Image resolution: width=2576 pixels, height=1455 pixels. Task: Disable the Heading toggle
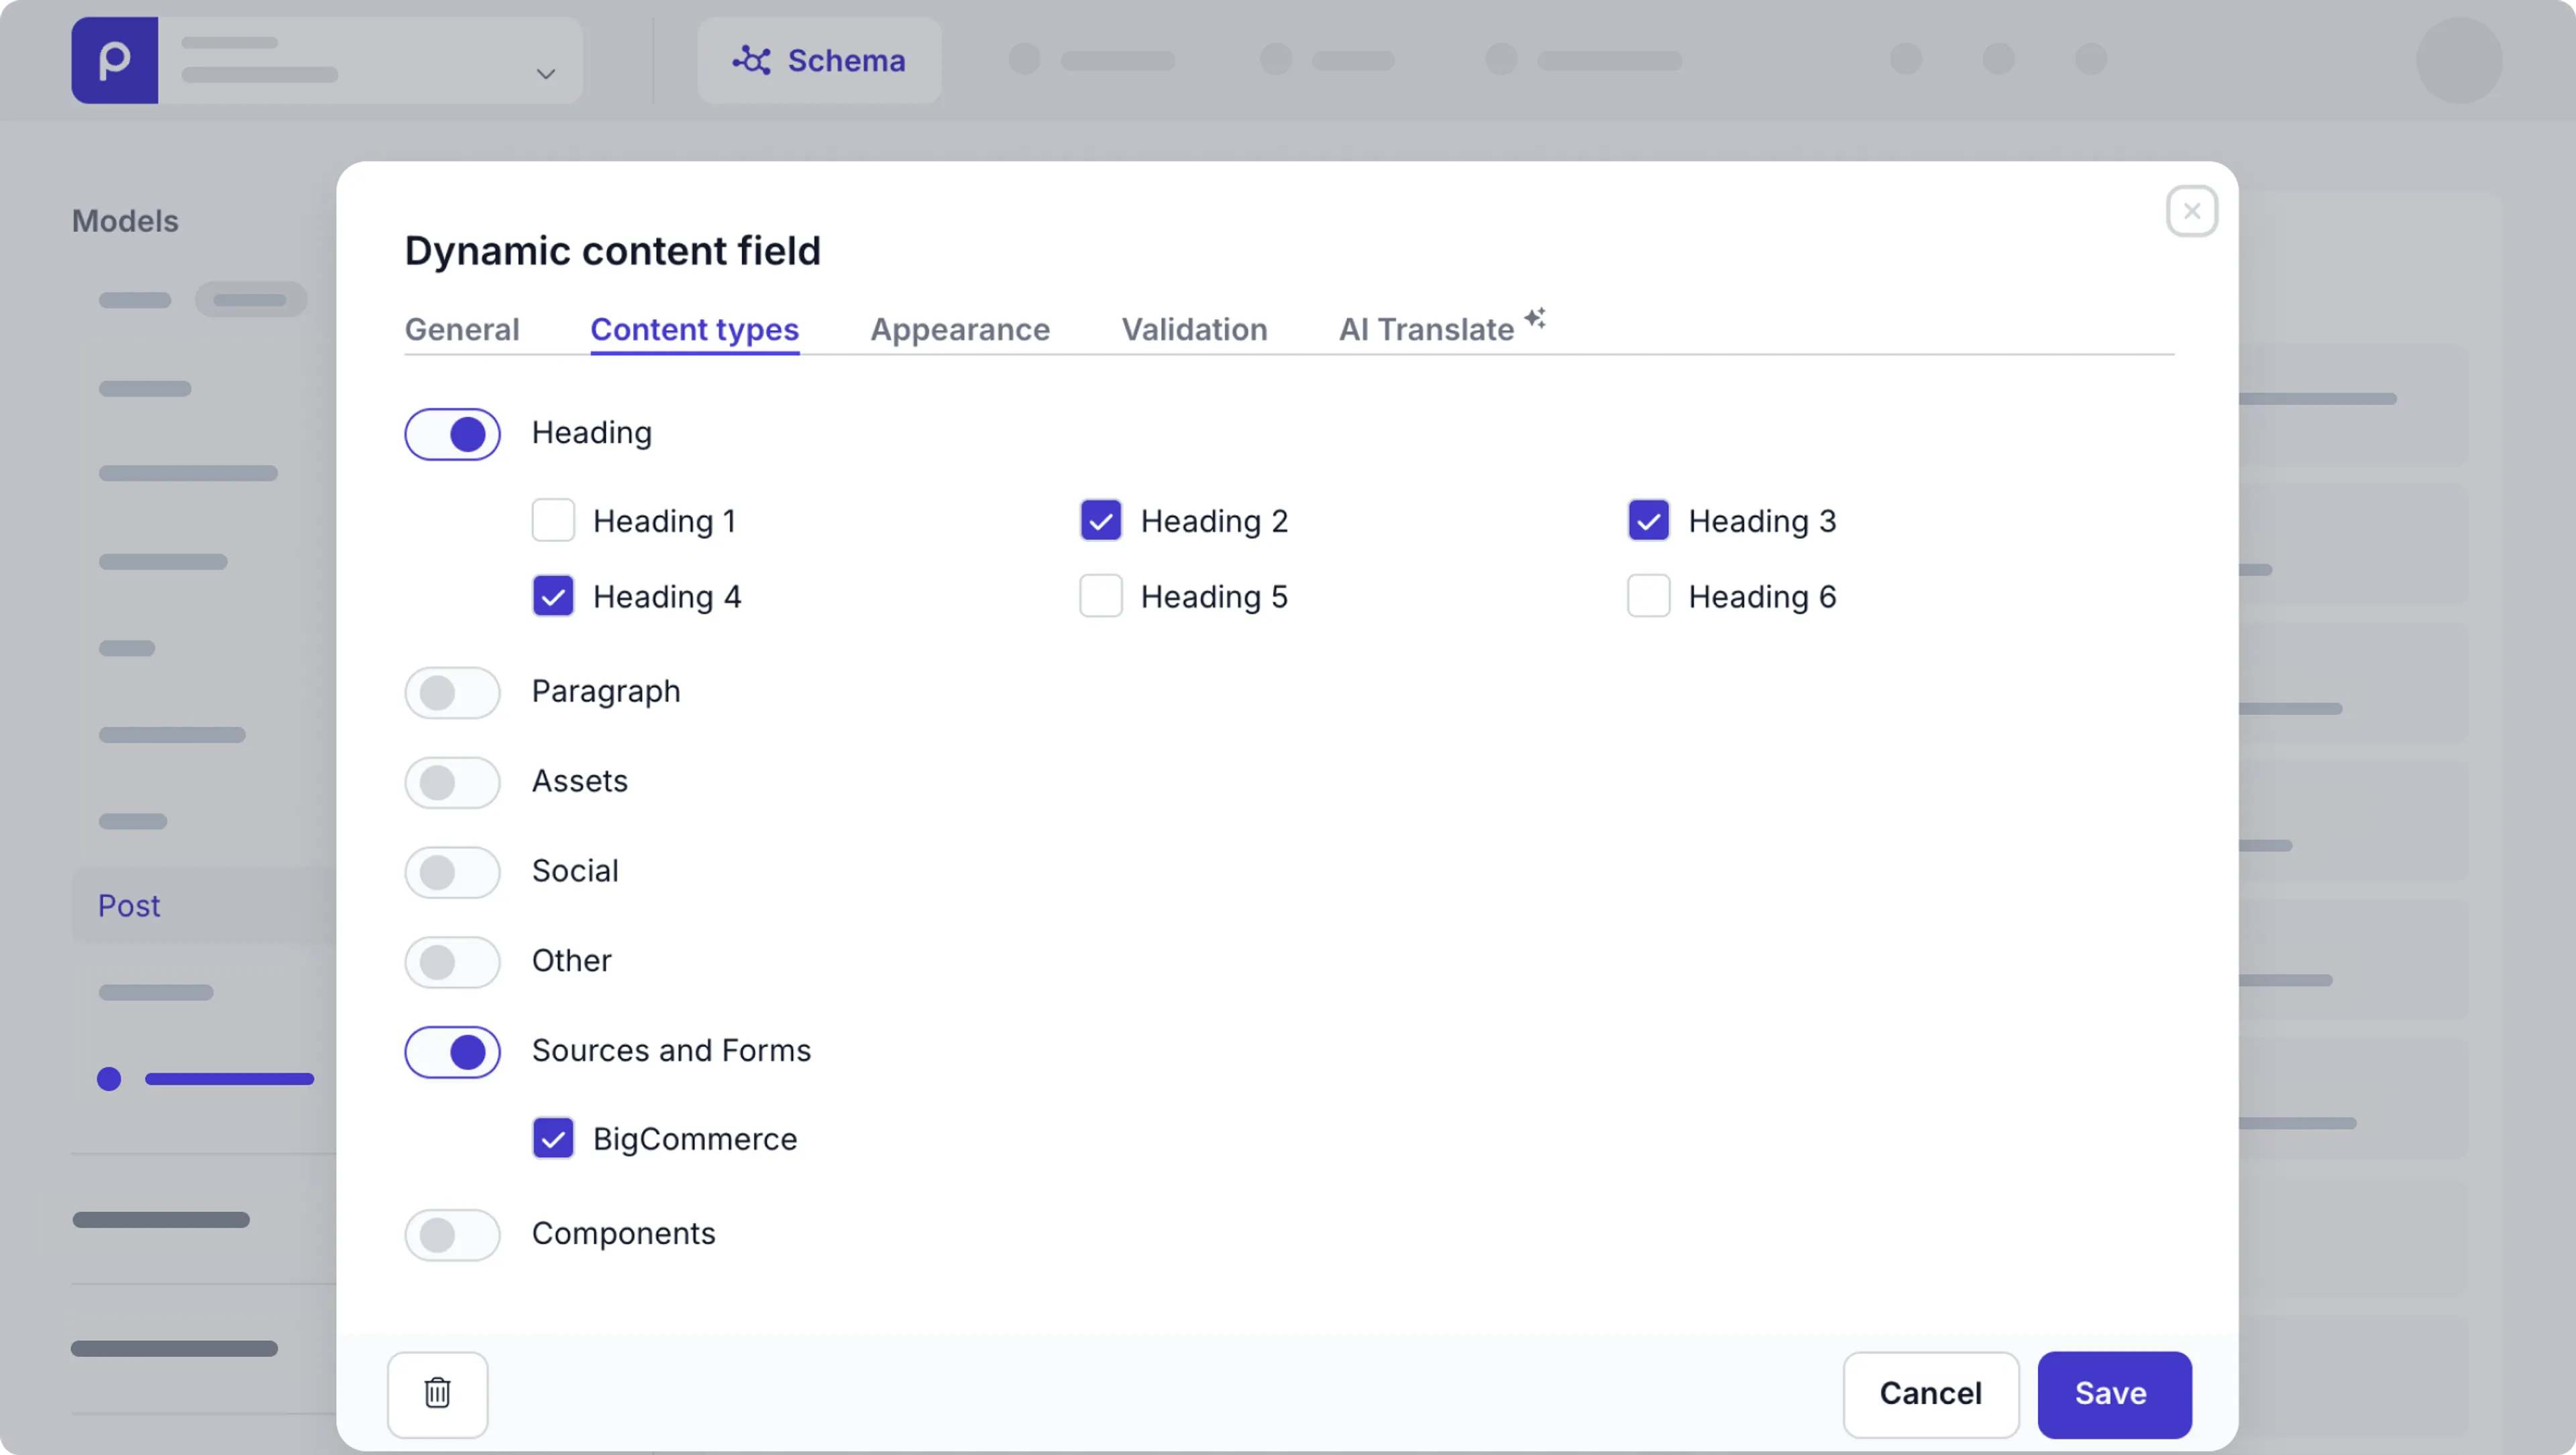tap(452, 434)
